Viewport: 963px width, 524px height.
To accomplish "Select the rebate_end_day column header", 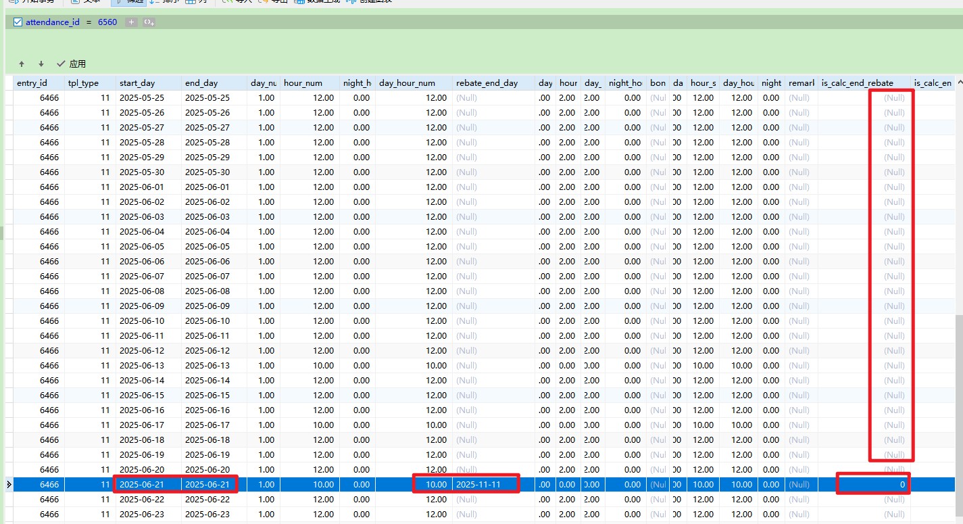I will point(494,82).
